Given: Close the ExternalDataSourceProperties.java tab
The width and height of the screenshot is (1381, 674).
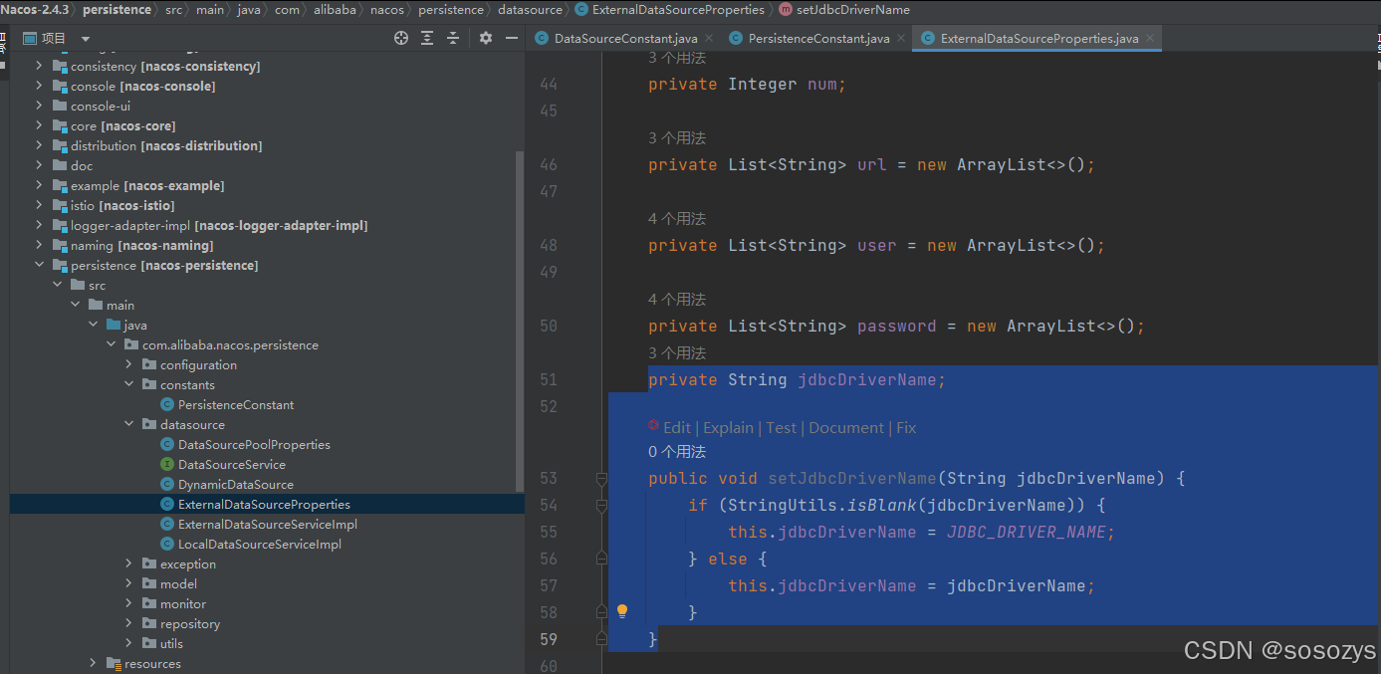Looking at the screenshot, I should (x=1150, y=39).
